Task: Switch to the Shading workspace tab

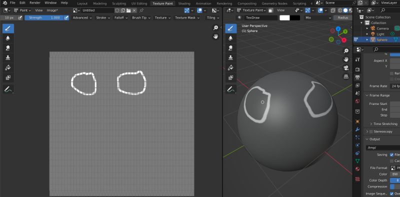Action: pos(184,3)
